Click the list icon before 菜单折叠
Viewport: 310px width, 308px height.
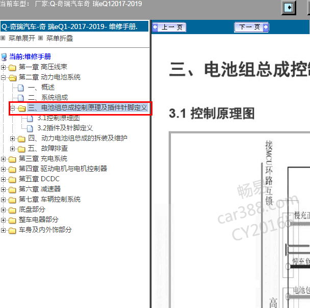(40, 38)
